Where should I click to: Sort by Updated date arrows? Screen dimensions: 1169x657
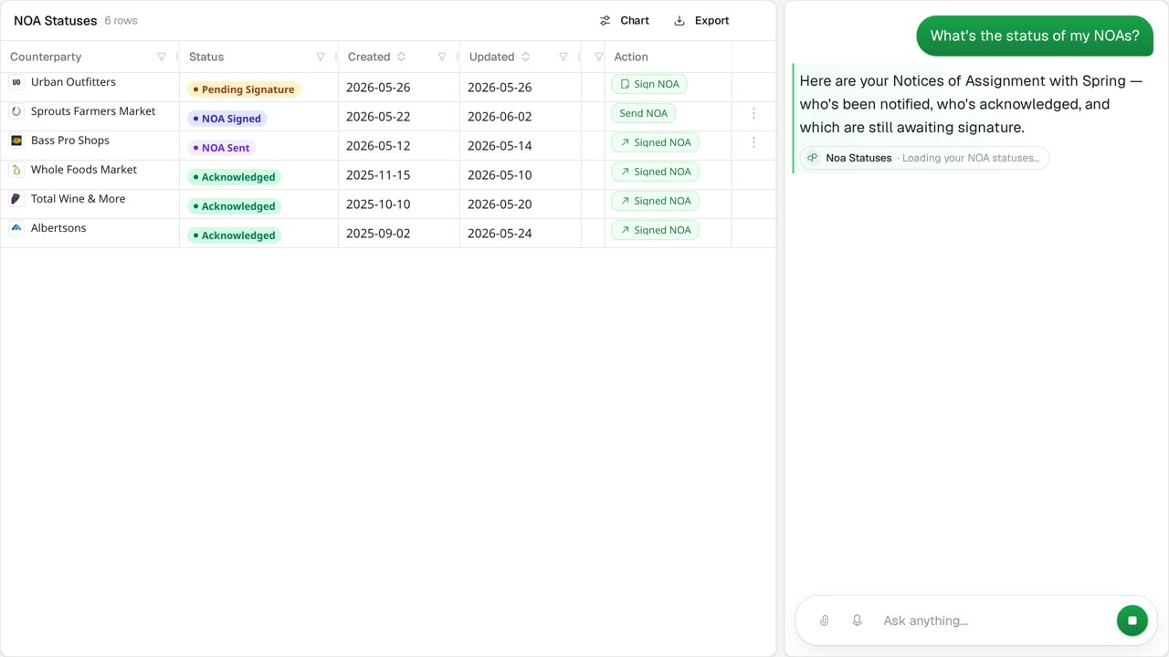coord(525,57)
